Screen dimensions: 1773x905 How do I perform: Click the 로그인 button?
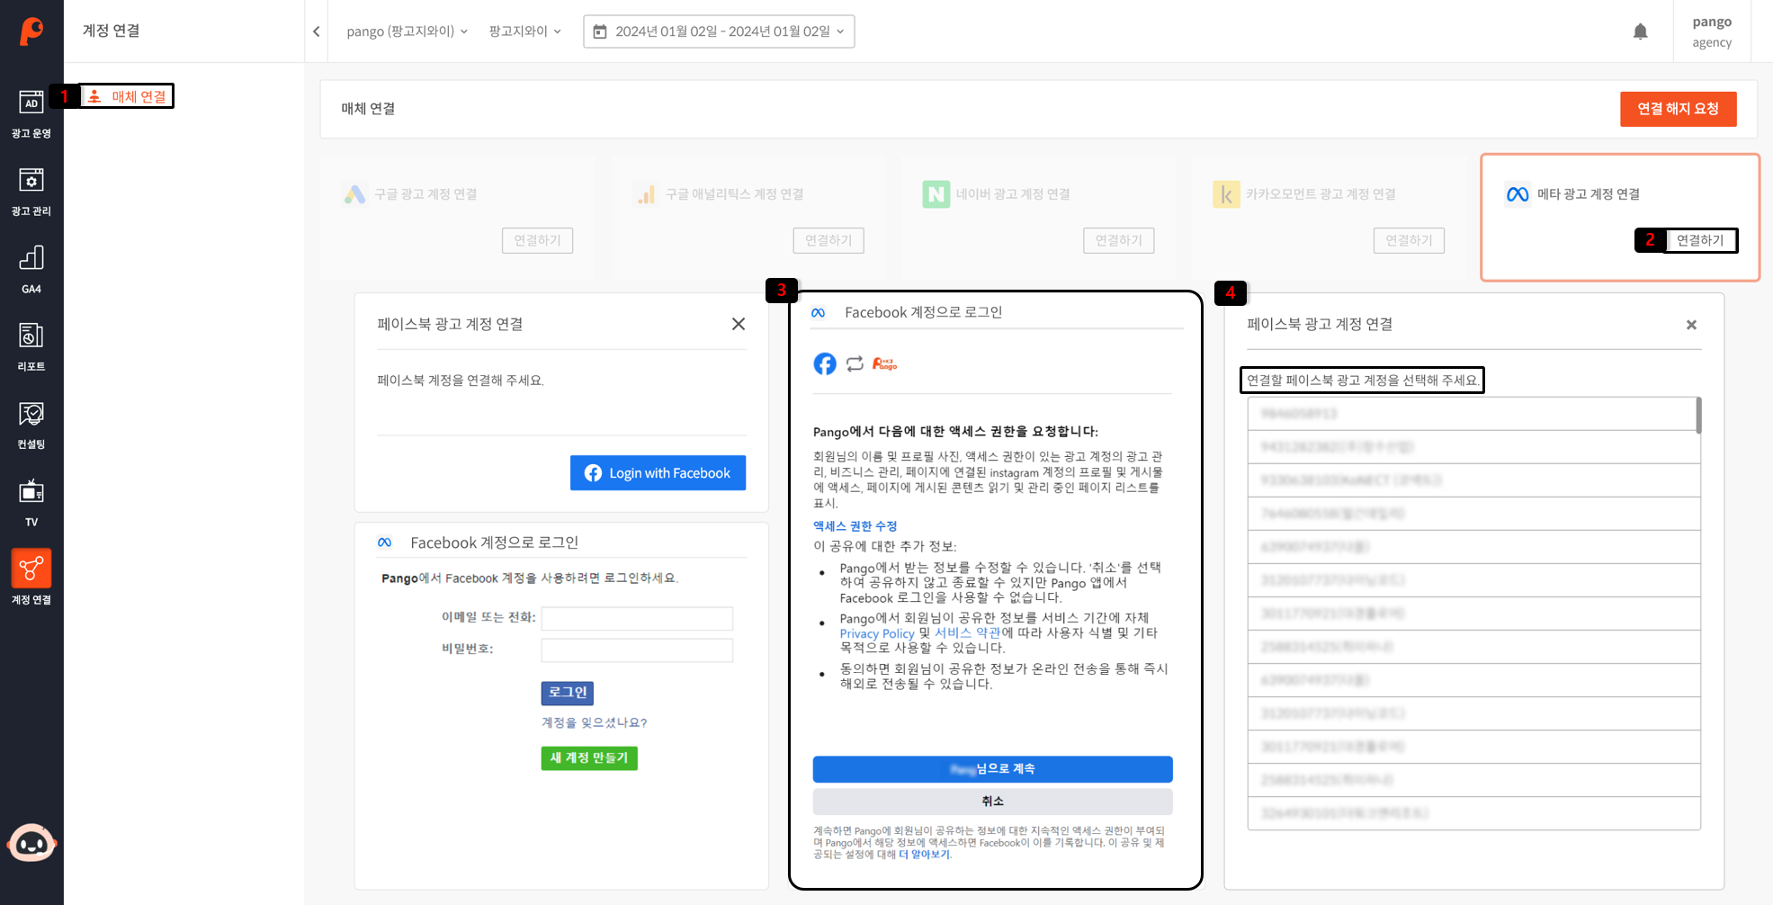tap(567, 693)
